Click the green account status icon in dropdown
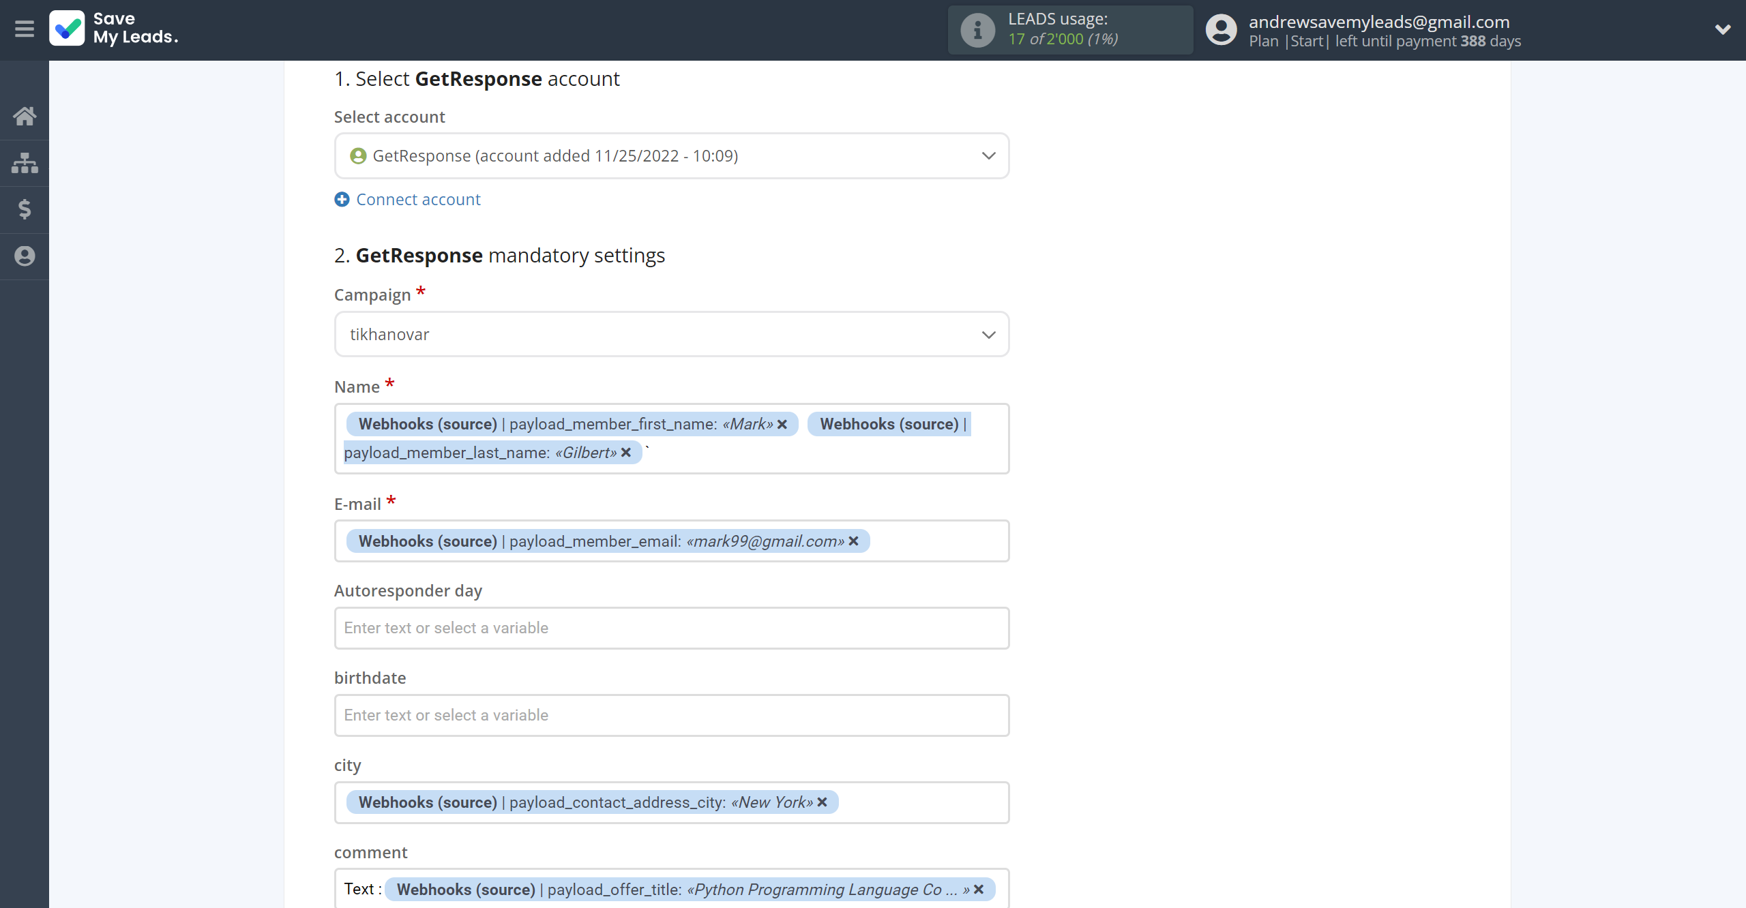The width and height of the screenshot is (1746, 908). [358, 156]
